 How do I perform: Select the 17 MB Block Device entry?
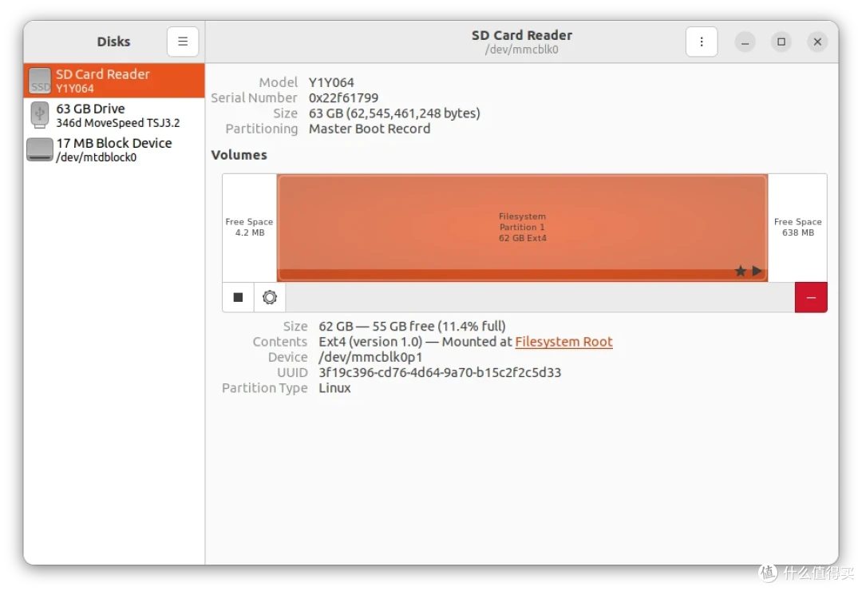point(114,149)
